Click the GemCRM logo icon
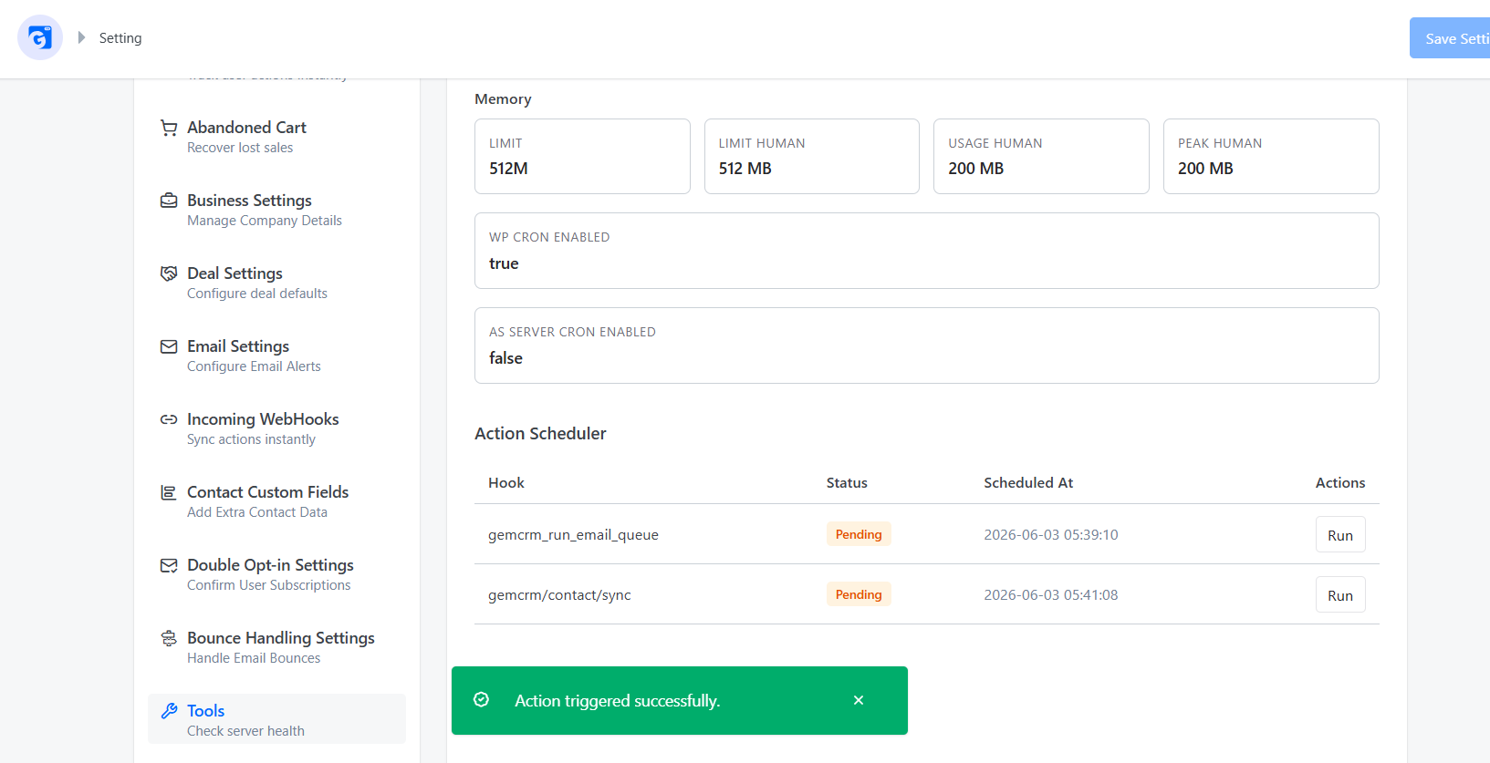The height and width of the screenshot is (763, 1490). (40, 37)
